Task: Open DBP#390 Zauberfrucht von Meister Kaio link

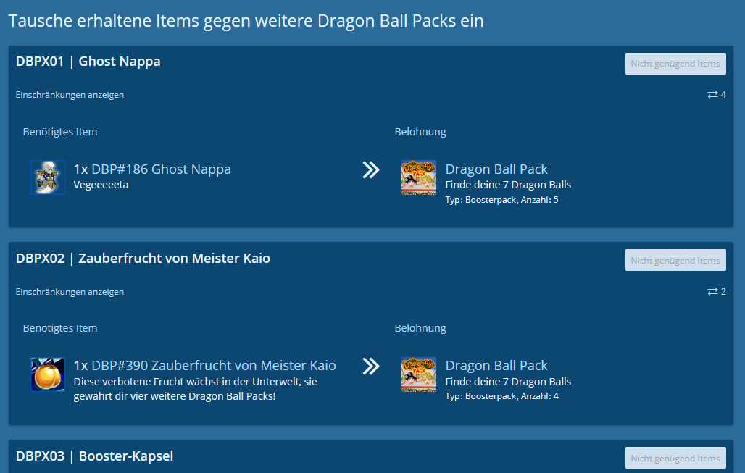Action: point(213,366)
